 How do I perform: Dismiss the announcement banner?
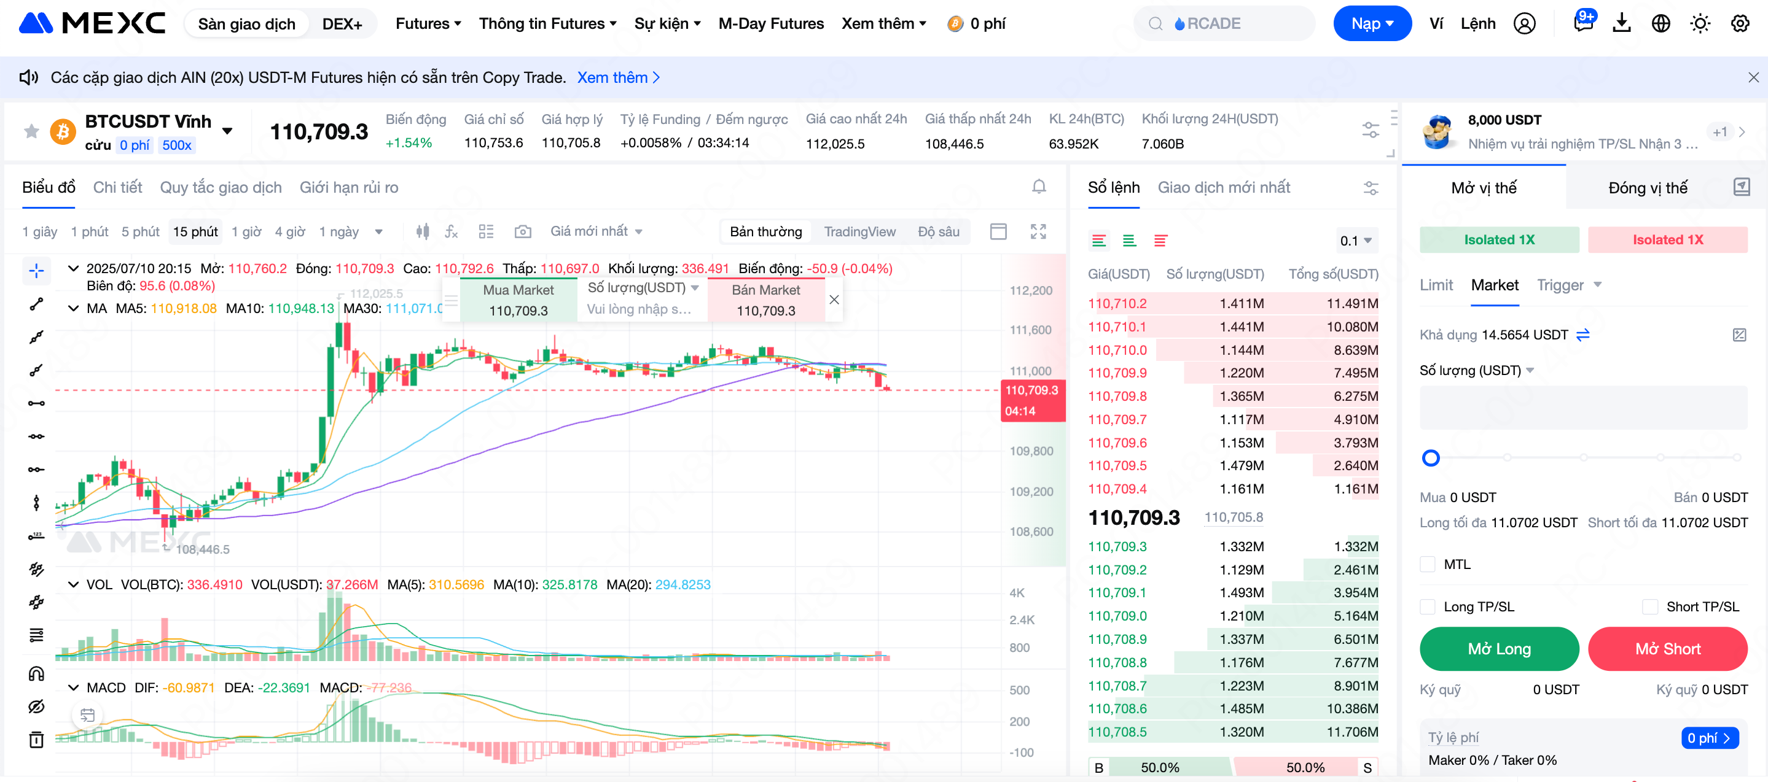point(1753,77)
